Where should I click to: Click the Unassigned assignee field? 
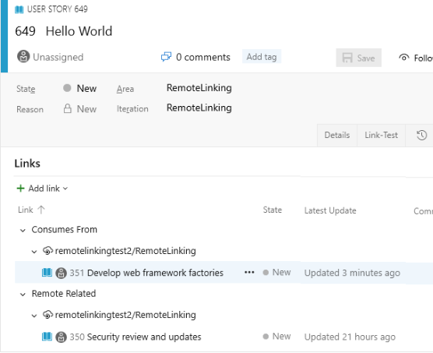(58, 57)
